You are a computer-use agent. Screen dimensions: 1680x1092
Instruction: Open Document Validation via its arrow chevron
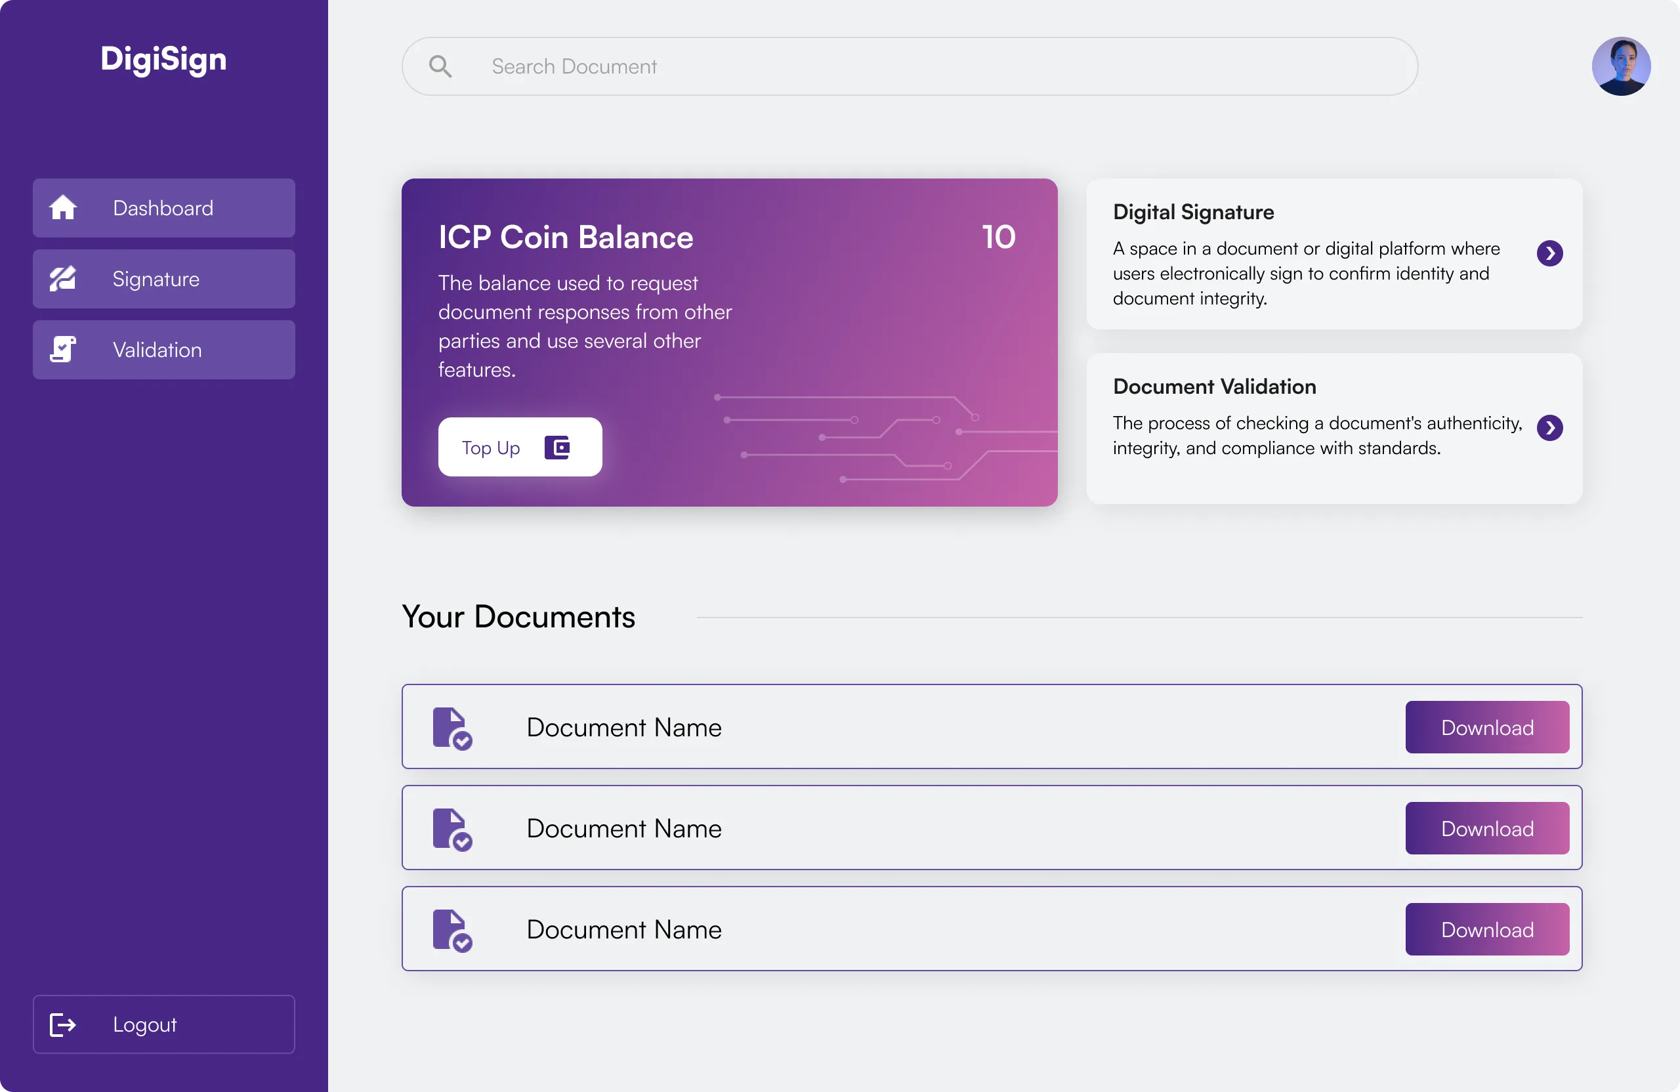point(1549,428)
